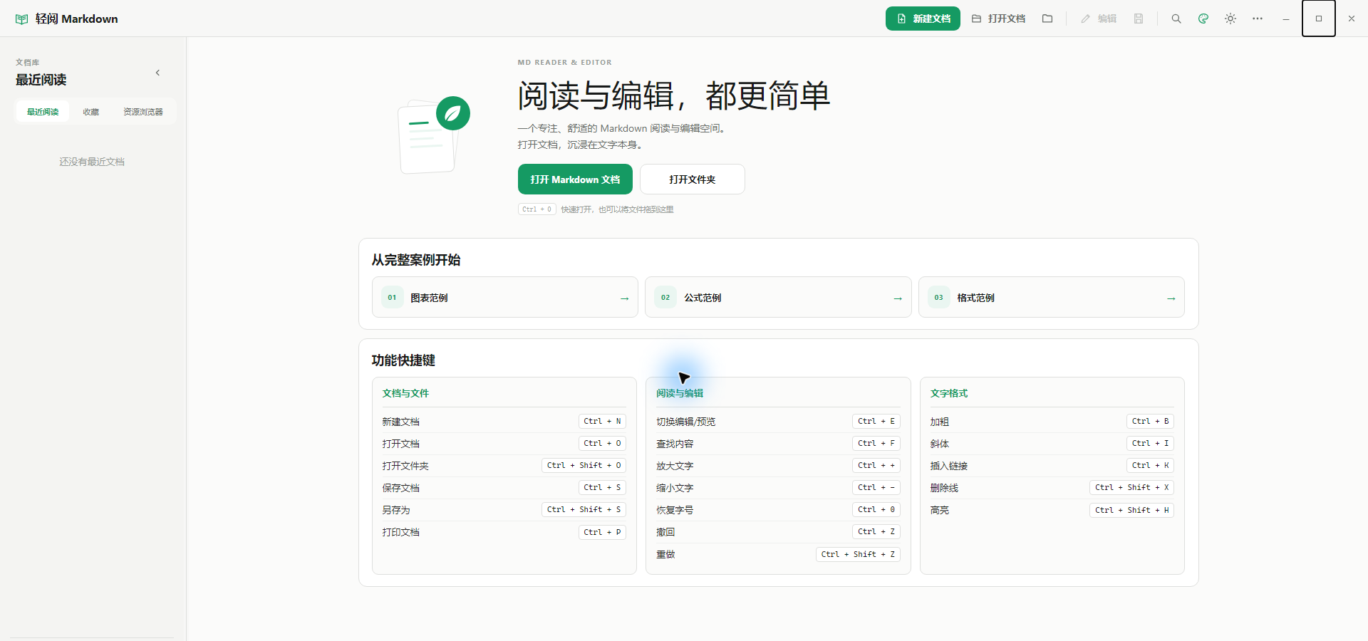Click the 恢复字号 shortcut label
1368x641 pixels.
675,510
